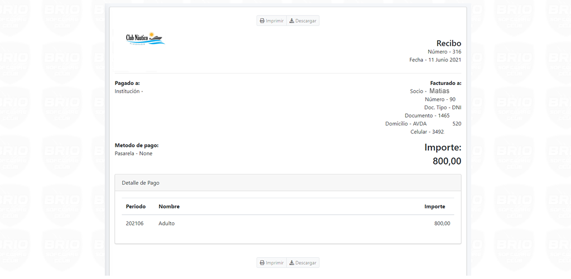The image size is (571, 279).
Task: Click the bottom Descargar button
Action: click(303, 263)
